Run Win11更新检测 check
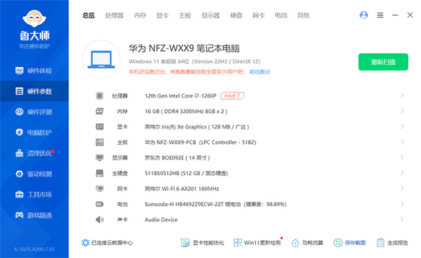This screenshot has height=258, width=421. coord(257,243)
